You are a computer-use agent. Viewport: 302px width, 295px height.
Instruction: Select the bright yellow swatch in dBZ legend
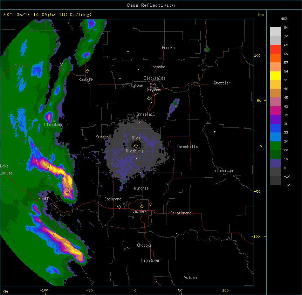click(x=275, y=75)
